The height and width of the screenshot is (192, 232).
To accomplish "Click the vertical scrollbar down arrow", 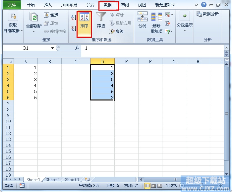I will tap(226, 174).
